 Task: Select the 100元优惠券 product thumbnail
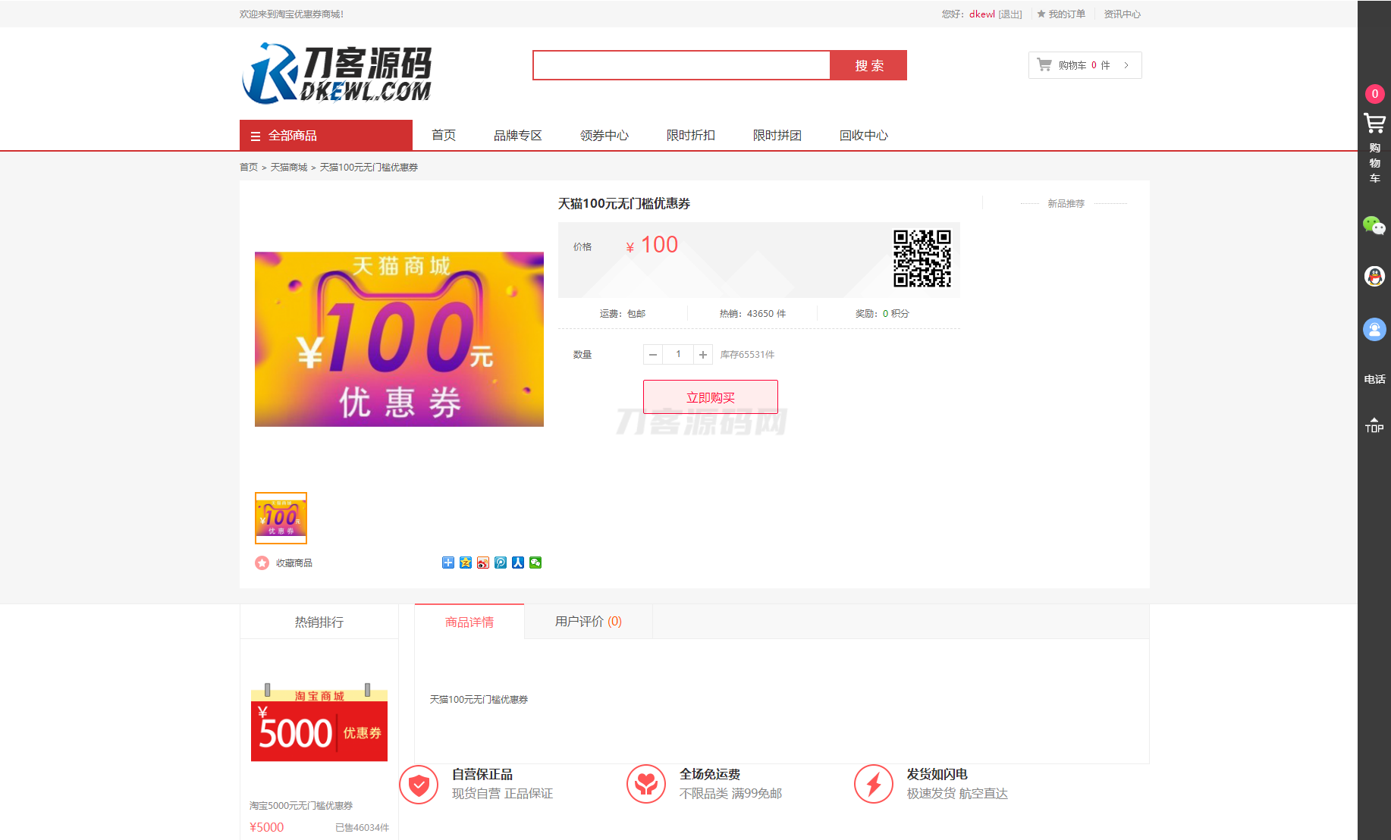[x=281, y=518]
